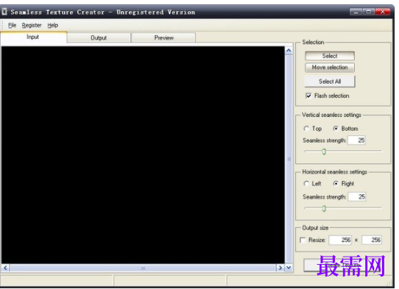
Task: Enable the Resize checkbox
Action: coord(303,240)
